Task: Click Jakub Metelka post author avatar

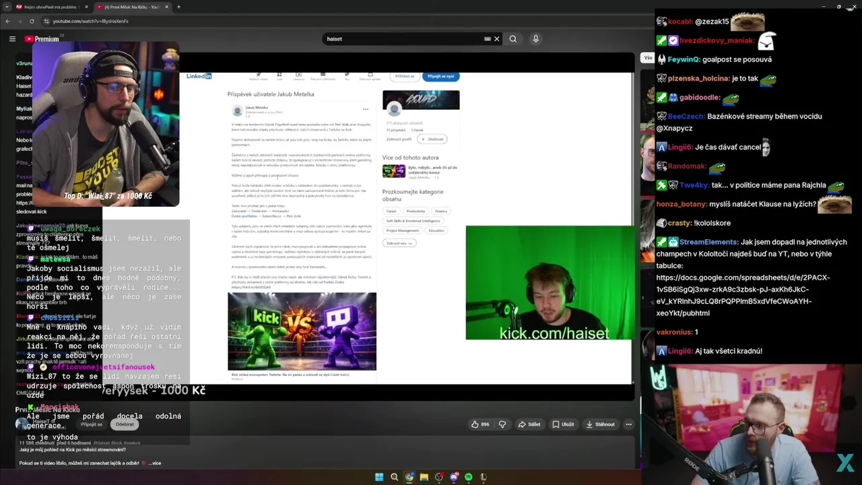Action: click(x=237, y=110)
